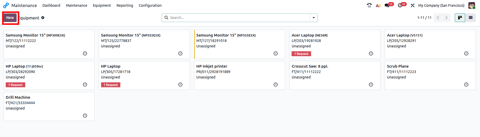Switch to List view

pyautogui.click(x=471, y=18)
